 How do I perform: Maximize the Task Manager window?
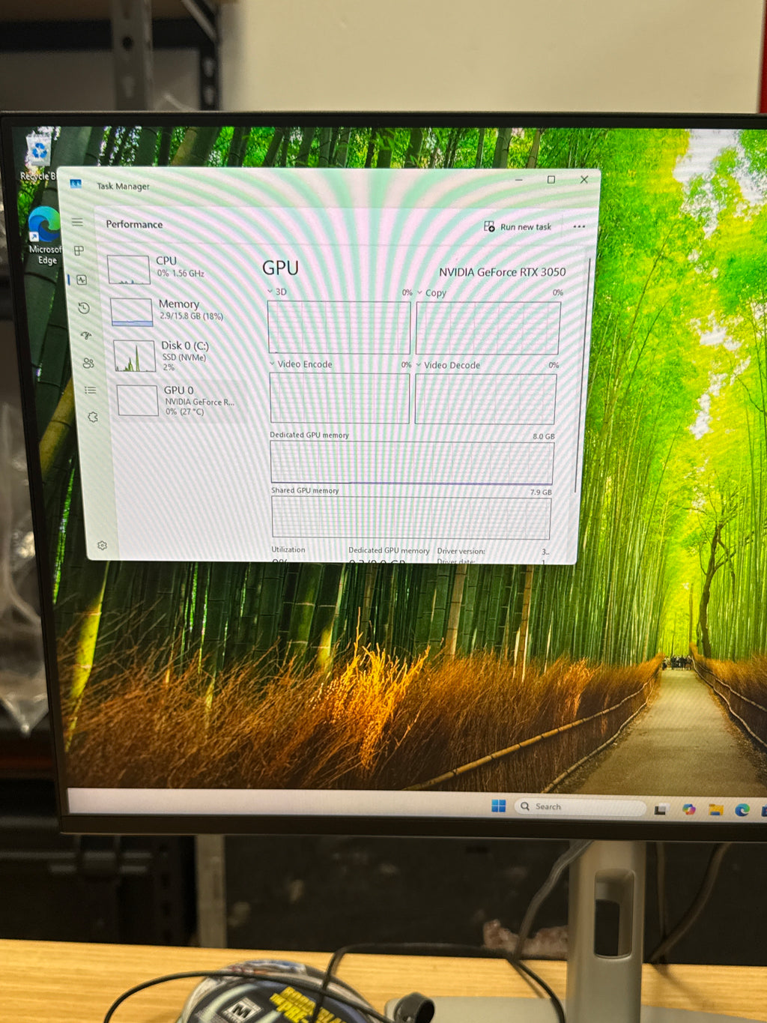[551, 180]
